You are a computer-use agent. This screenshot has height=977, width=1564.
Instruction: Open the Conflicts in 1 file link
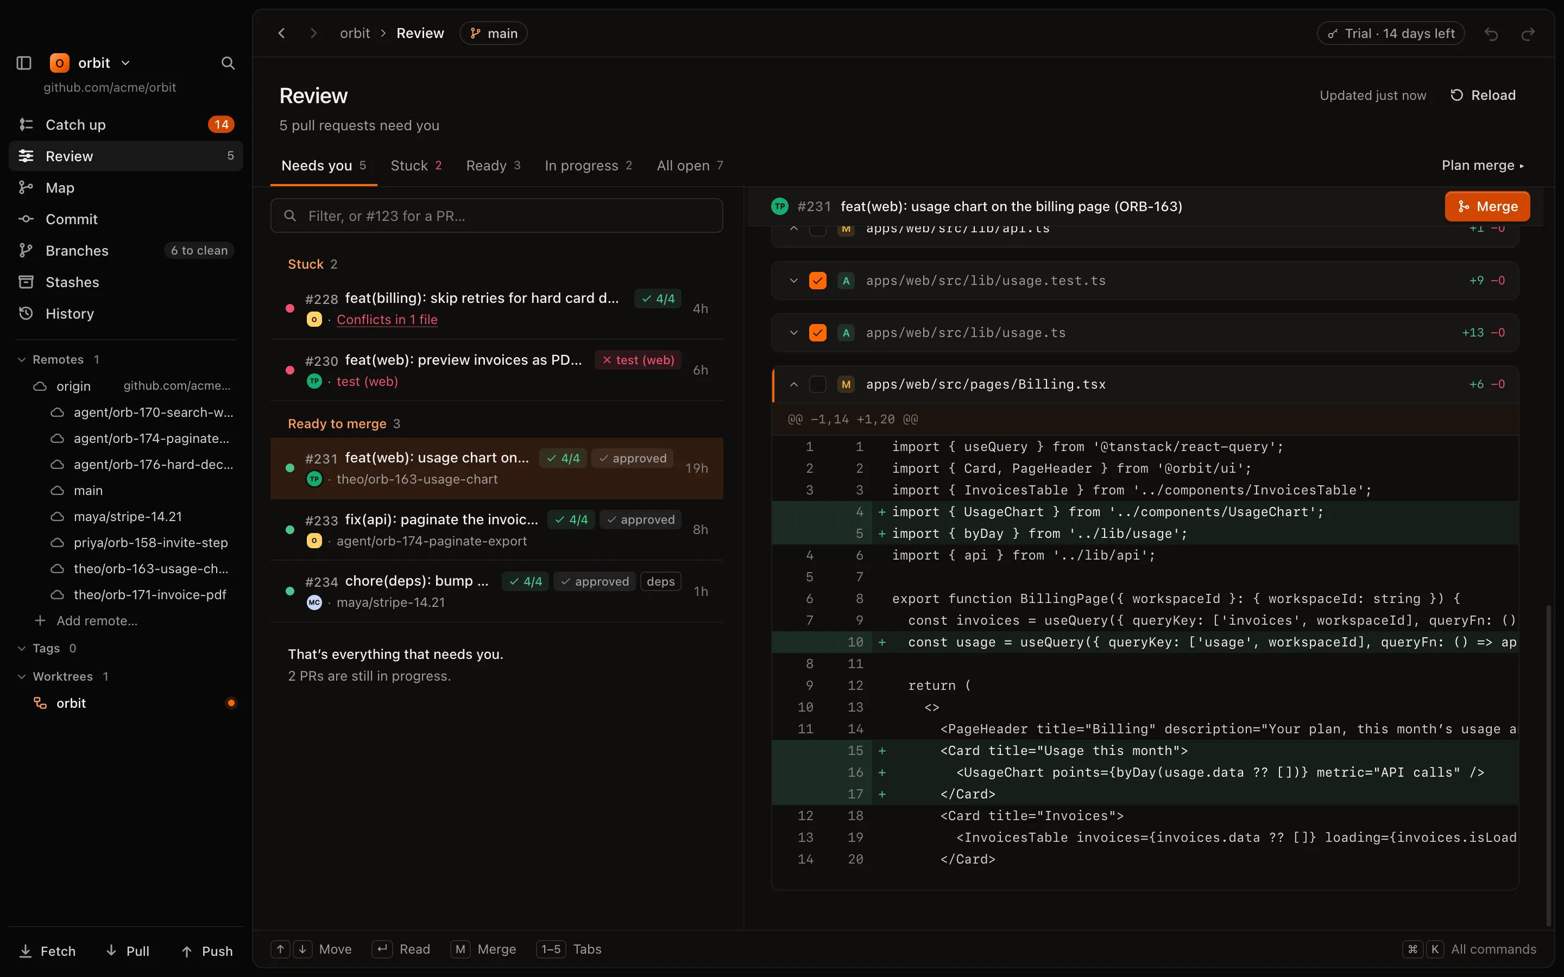point(387,319)
